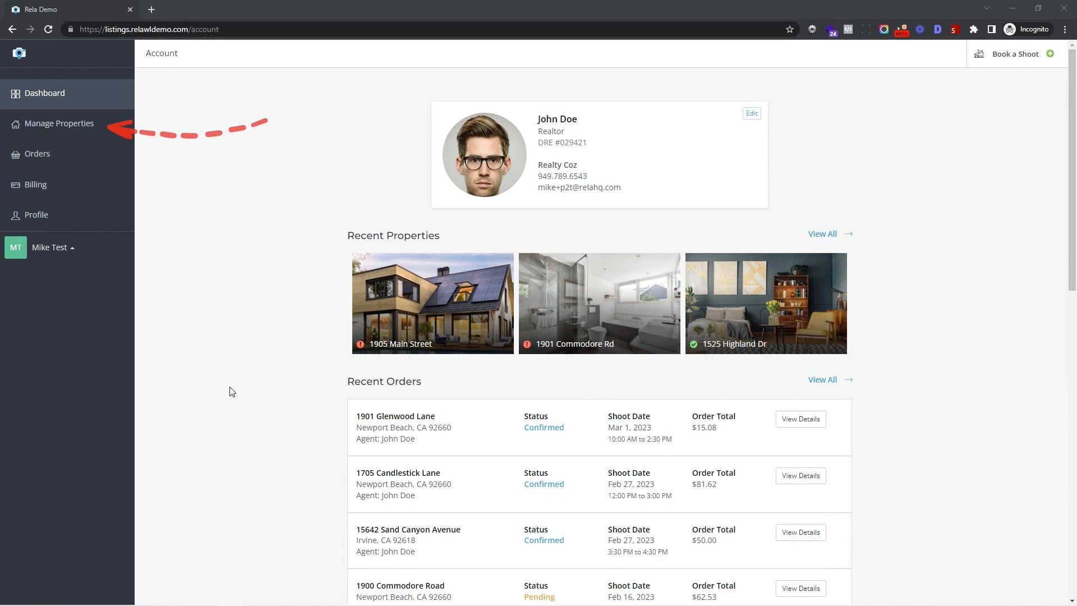The height and width of the screenshot is (606, 1077).
Task: Switch to the Rela Demo browser tab
Action: point(67,9)
